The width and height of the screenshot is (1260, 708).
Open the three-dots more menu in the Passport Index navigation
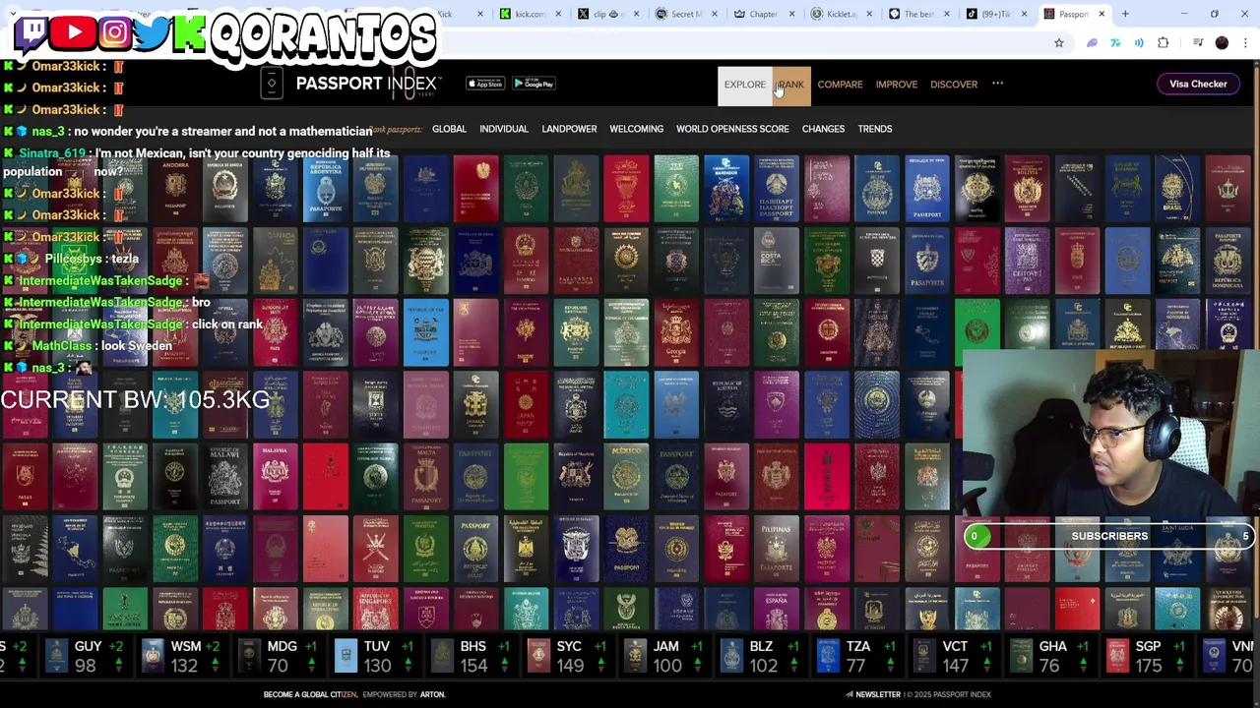tap(997, 84)
